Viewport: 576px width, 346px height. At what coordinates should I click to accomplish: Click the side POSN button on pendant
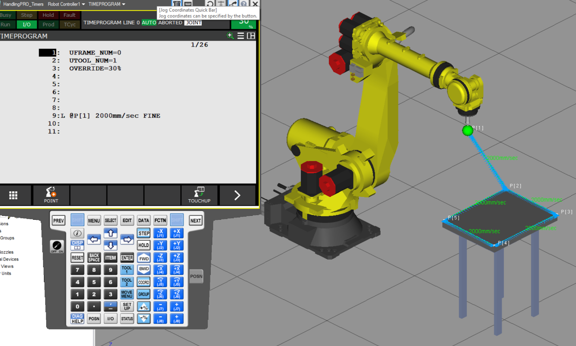click(196, 276)
